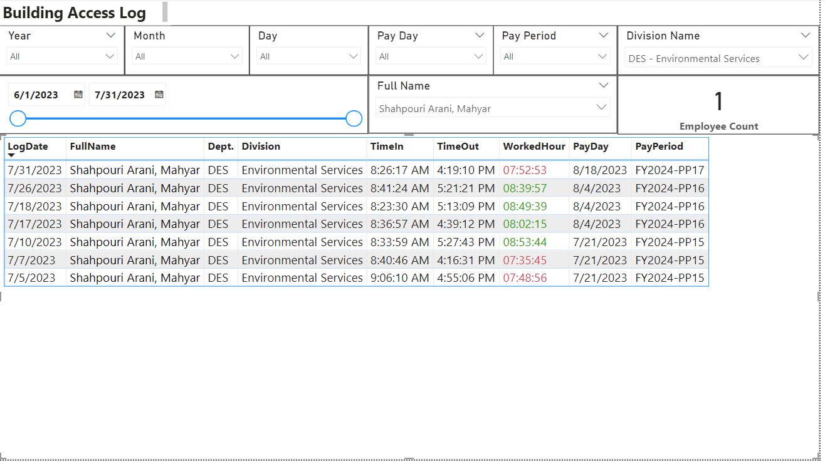Image resolution: width=825 pixels, height=464 pixels.
Task: Sort by the Division column header
Action: 261,147
